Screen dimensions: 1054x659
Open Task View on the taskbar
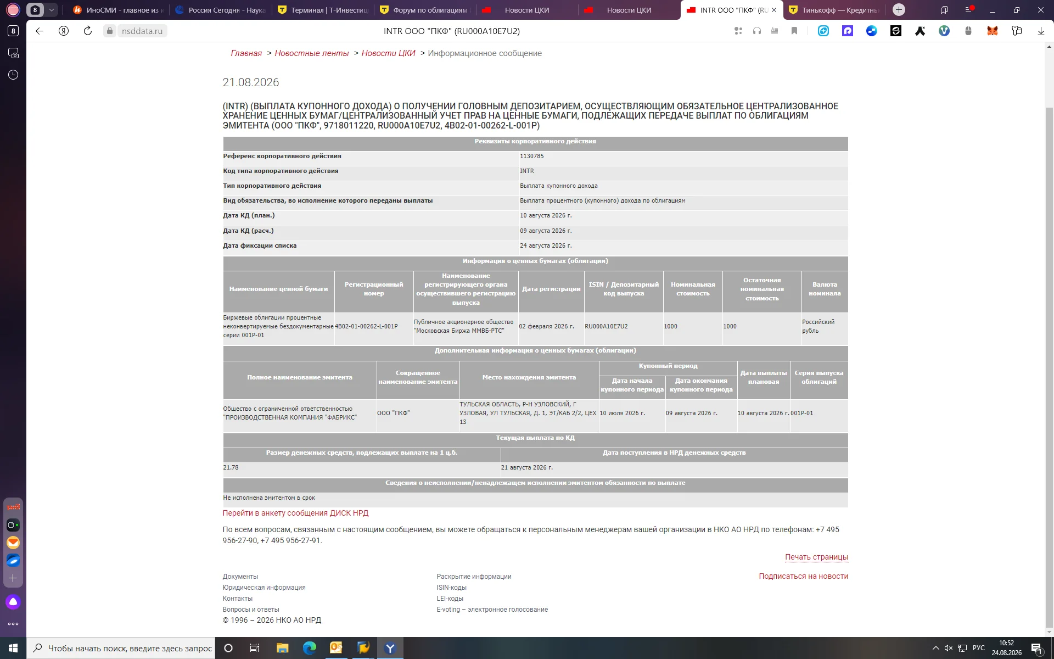coord(255,648)
